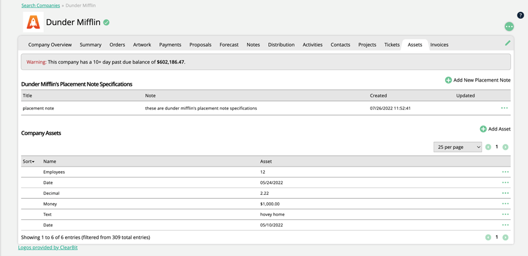
Task: Click the plus icon for new placement note
Action: pos(448,81)
